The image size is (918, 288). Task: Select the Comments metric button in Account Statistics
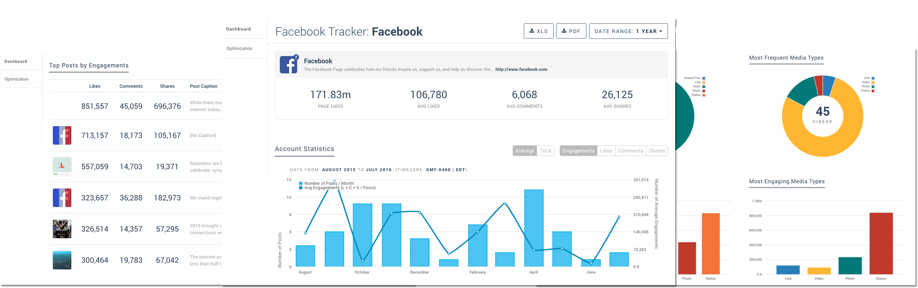tap(631, 151)
